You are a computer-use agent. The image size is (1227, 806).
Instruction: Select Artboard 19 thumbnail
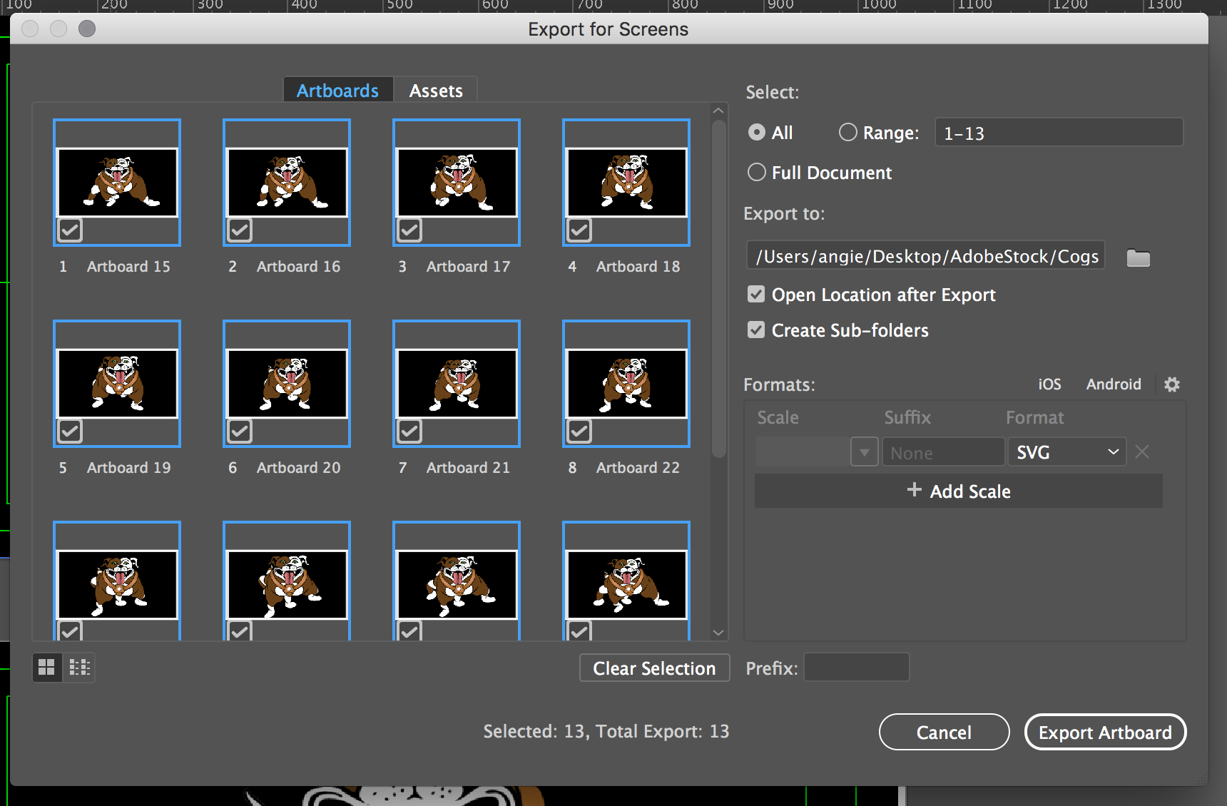pos(117,383)
